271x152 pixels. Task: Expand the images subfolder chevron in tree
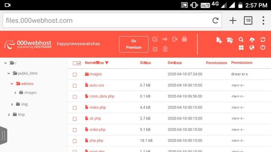pos(15,93)
